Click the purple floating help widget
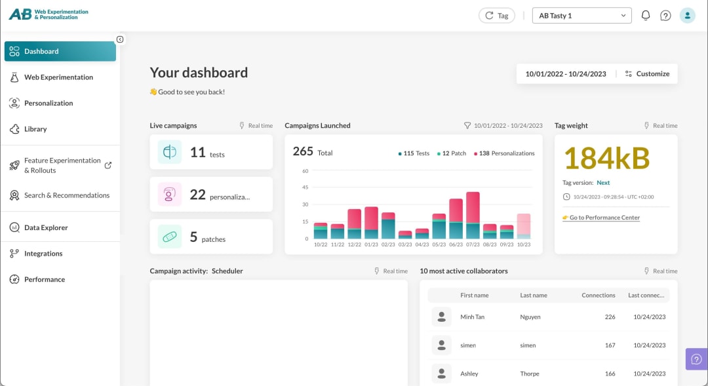 click(x=696, y=359)
